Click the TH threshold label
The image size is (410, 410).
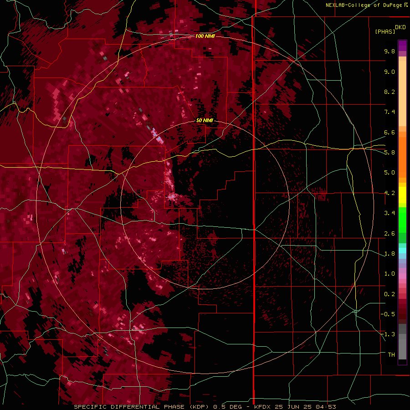point(391,355)
